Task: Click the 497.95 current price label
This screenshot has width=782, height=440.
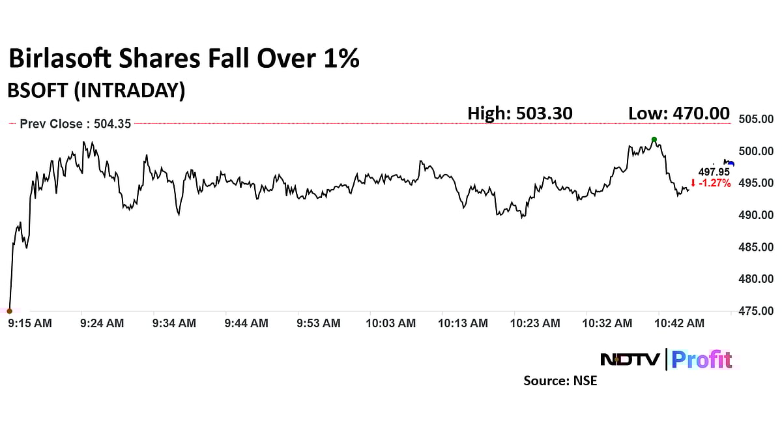Action: (x=712, y=172)
